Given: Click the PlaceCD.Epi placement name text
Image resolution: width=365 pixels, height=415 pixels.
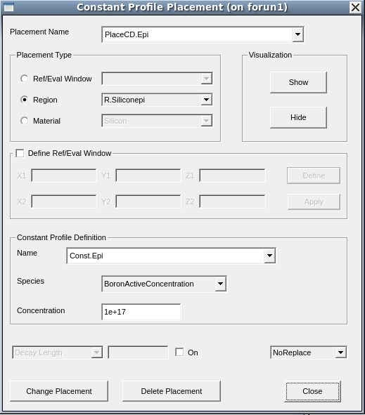Looking at the screenshot, I should 127,34.
